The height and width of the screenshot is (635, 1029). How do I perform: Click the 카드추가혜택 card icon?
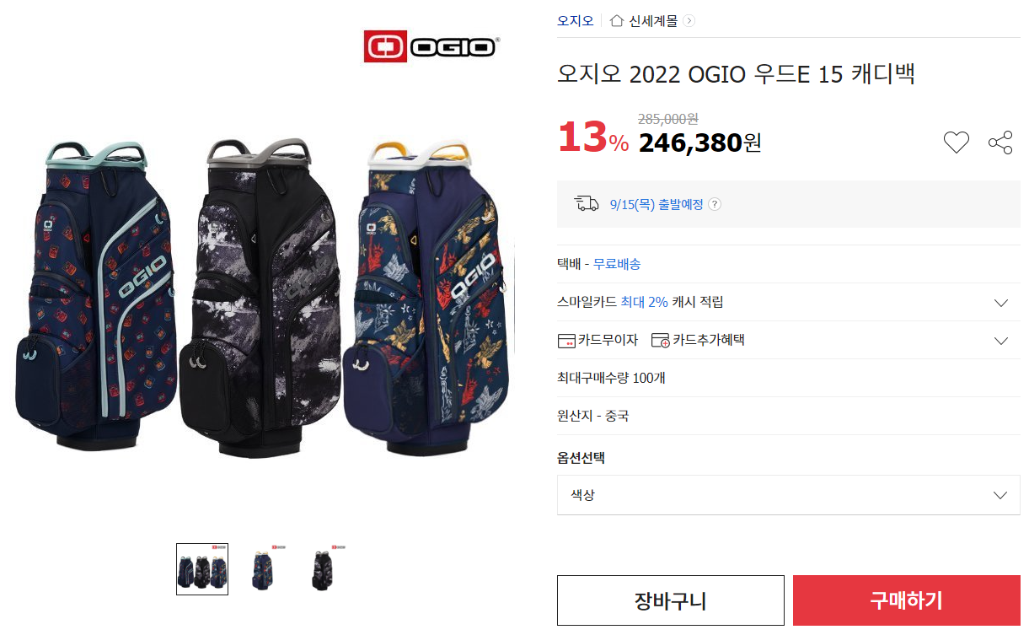click(x=661, y=341)
